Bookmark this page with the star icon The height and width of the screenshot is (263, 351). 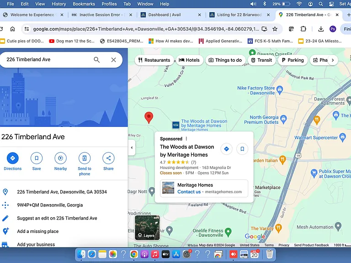click(275, 29)
